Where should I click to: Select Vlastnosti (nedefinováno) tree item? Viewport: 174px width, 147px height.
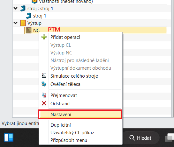click(66, 2)
